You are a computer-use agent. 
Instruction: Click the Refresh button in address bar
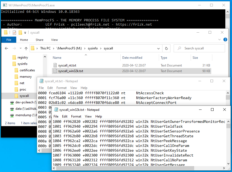pos(166,48)
